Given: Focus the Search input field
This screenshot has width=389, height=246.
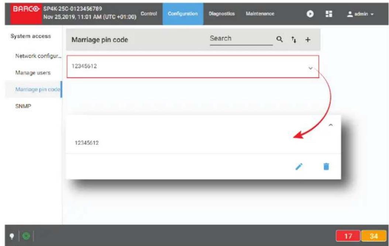Looking at the screenshot, I should pos(241,39).
